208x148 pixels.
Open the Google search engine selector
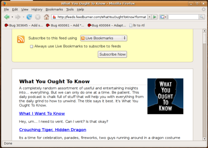(x=163, y=17)
